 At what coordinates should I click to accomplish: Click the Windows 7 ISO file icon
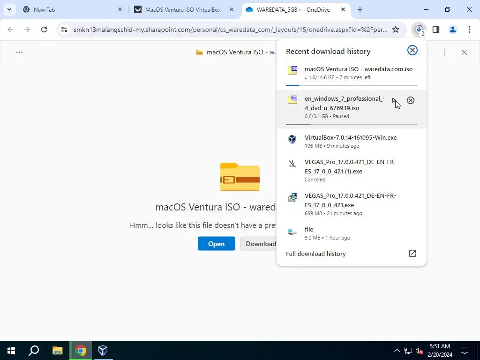[292, 99]
